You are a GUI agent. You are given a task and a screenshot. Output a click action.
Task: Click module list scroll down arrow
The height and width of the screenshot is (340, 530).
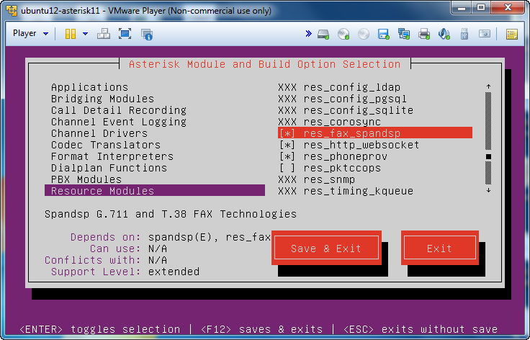click(488, 191)
